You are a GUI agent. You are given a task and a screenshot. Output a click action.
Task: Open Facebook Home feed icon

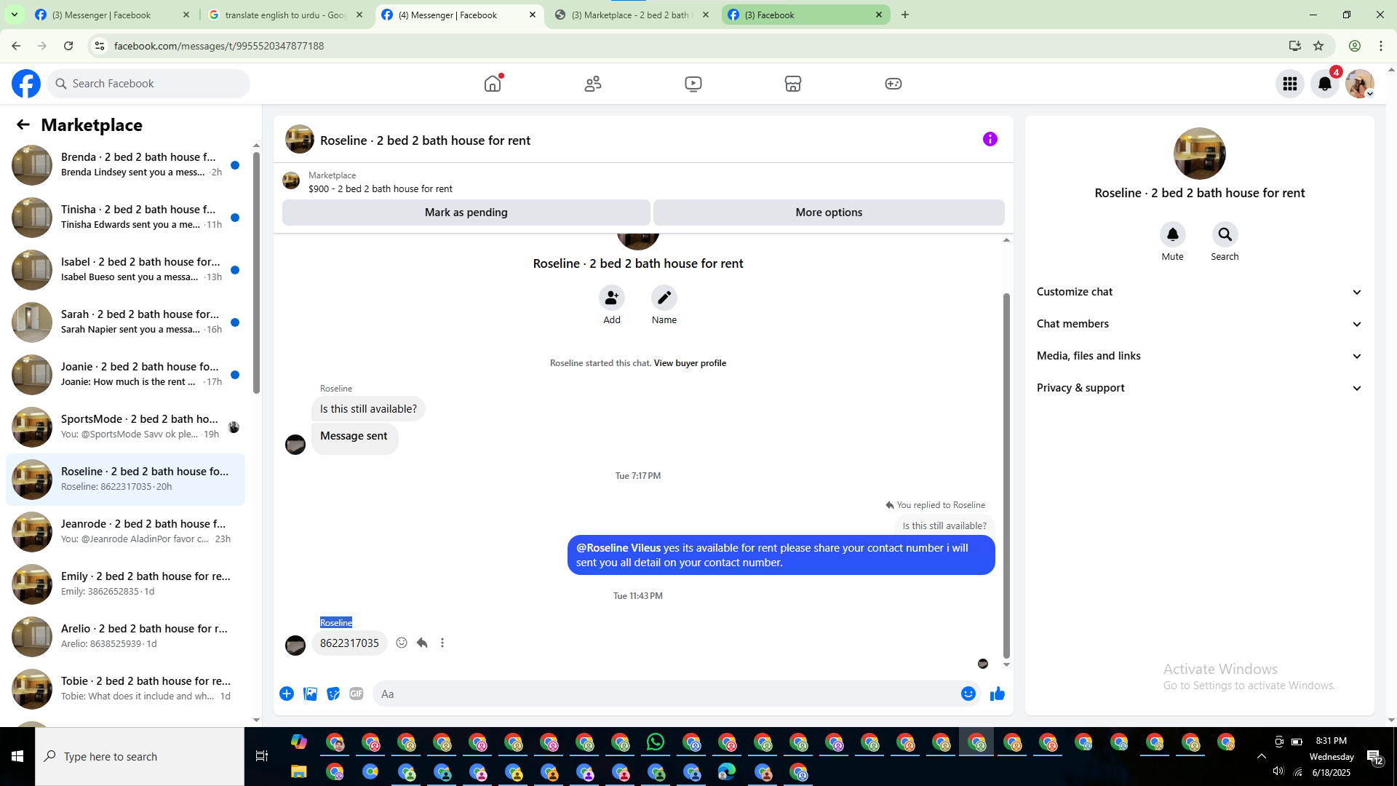pos(493,84)
